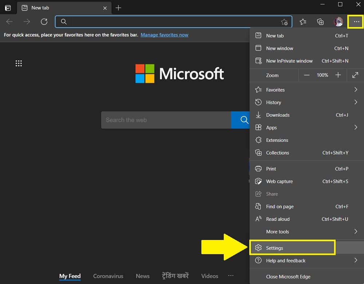Select the Web capture tool
This screenshot has width=364, height=284.
coord(279,181)
